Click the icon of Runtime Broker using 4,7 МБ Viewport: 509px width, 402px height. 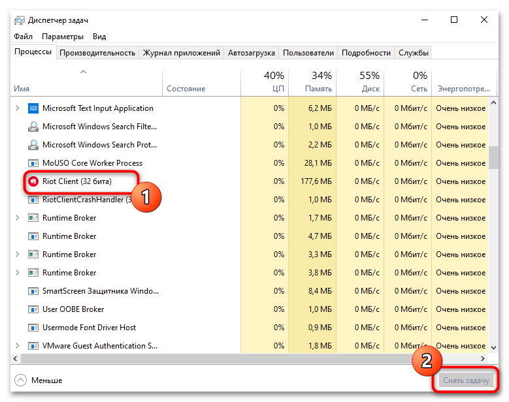(x=33, y=236)
